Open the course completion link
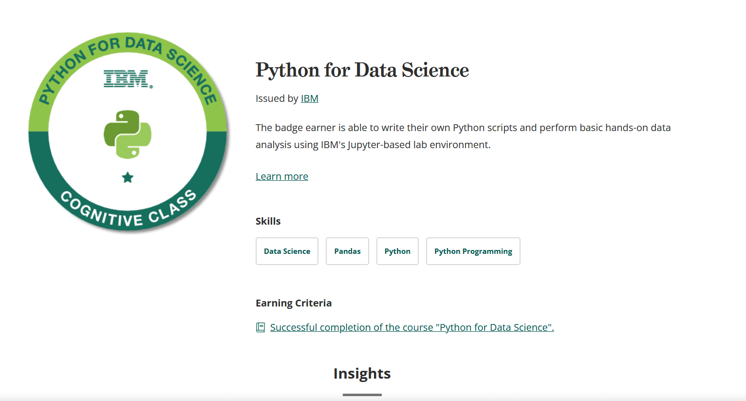The height and width of the screenshot is (401, 746). coord(411,327)
